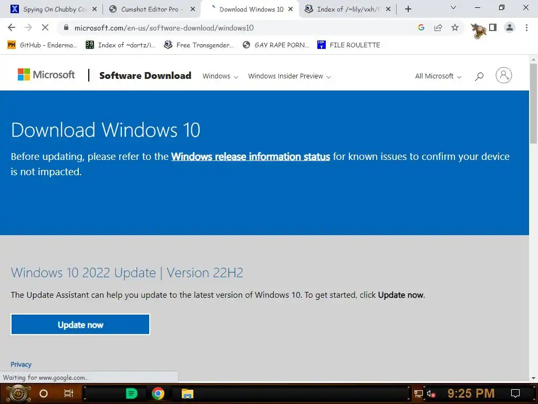
Task: Bookmark this page with the star icon
Action: [455, 28]
